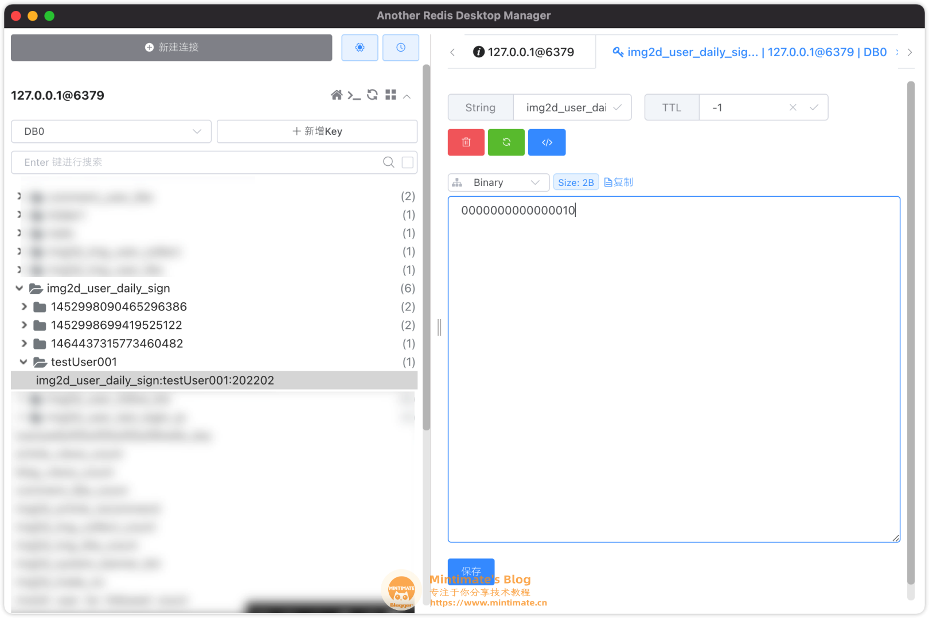929x618 pixels.
Task: Focus the key search input field
Action: tap(198, 162)
